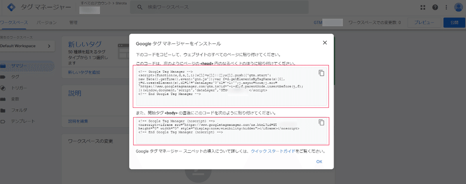Click the dialog title Google タグ マネージャーをインストール
The image size is (466, 184).
click(179, 43)
